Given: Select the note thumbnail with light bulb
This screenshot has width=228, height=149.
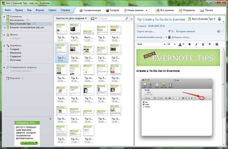Looking at the screenshot, I should click(88, 70).
